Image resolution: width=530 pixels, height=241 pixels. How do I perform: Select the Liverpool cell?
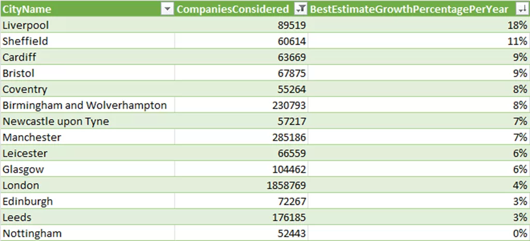[87, 25]
